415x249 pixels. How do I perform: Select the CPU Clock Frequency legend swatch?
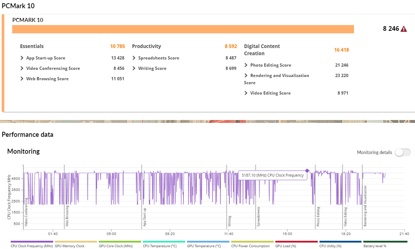click(x=32, y=242)
